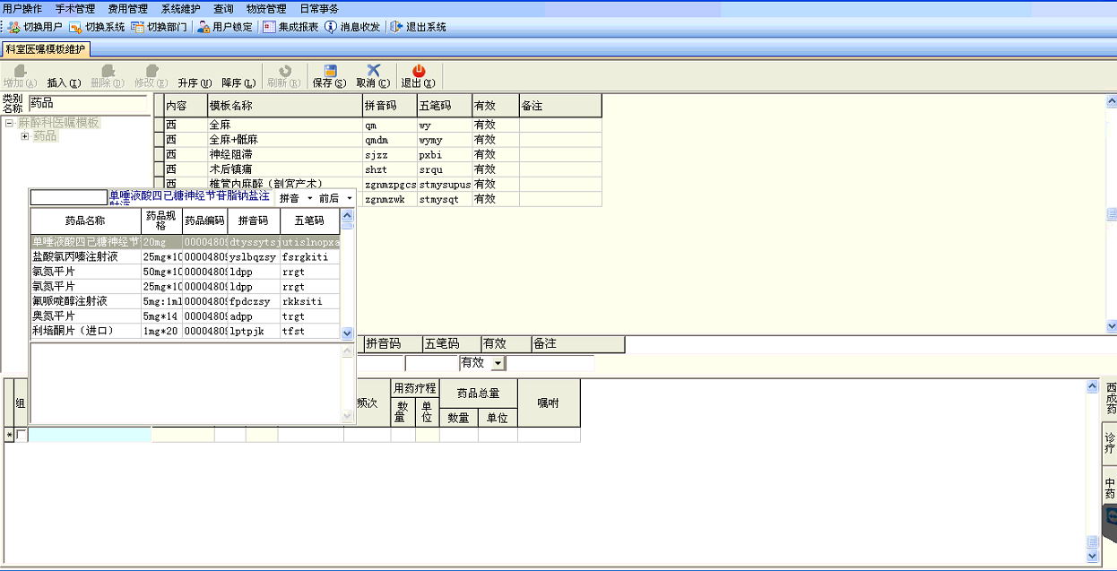Image resolution: width=1117 pixels, height=571 pixels.
Task: Open 消息收发 messages icon
Action: pyautogui.click(x=331, y=27)
